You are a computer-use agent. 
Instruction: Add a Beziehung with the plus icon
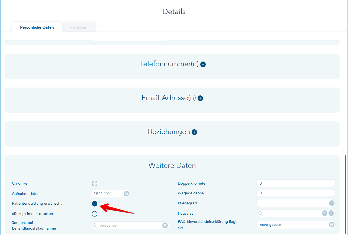194,132
